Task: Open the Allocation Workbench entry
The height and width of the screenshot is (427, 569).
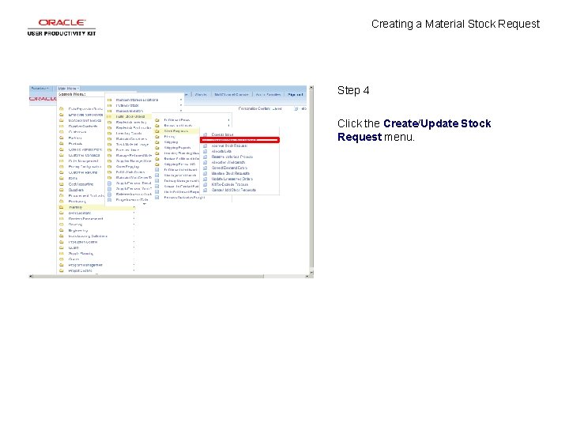Action: (228, 162)
